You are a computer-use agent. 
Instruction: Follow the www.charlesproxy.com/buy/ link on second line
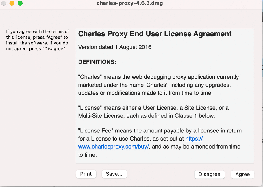click(113, 147)
